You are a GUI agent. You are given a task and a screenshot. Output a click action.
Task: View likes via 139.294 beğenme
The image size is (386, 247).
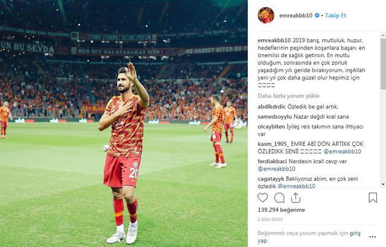281,210
